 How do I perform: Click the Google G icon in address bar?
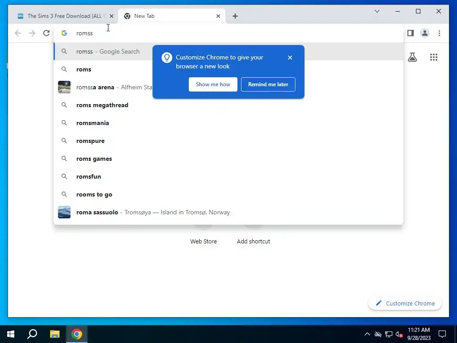64,33
